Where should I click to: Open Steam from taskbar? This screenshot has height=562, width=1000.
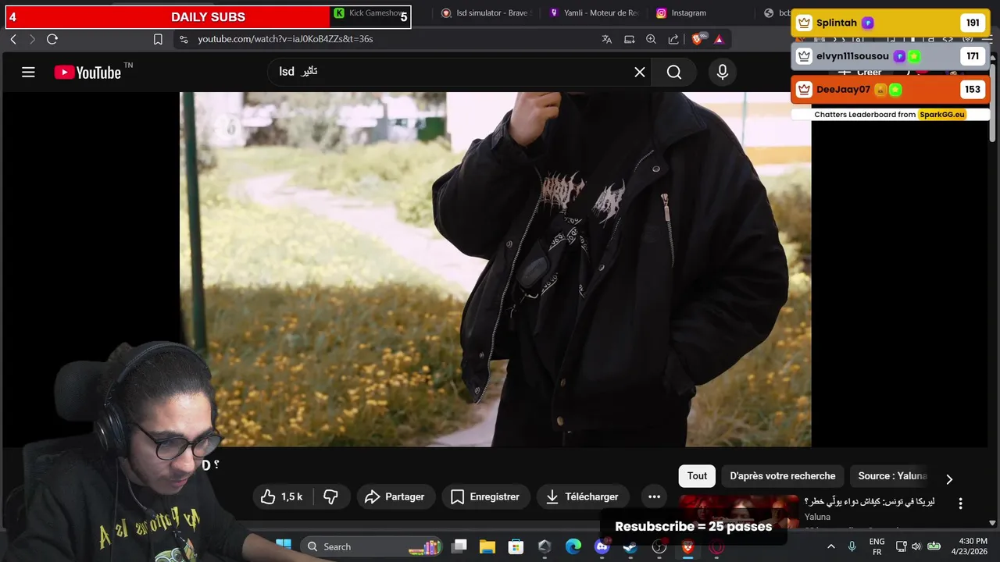click(630, 546)
